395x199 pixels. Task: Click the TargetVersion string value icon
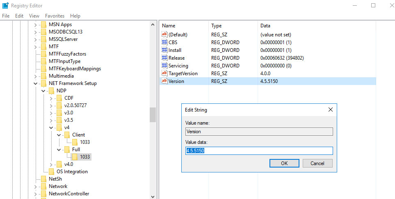pyautogui.click(x=164, y=73)
